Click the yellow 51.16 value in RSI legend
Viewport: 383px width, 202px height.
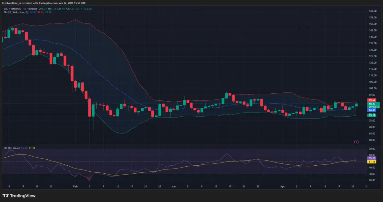pyautogui.click(x=32, y=148)
